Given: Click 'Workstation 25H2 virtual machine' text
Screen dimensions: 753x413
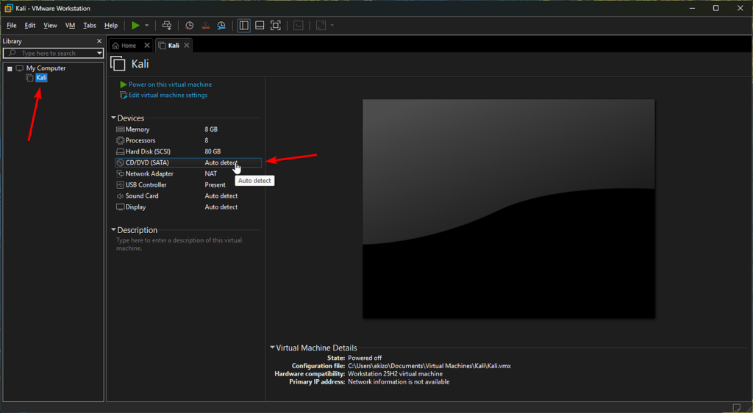Looking at the screenshot, I should click(x=395, y=373).
